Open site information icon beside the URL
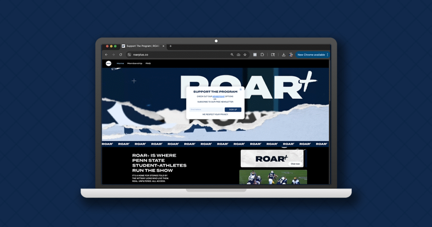Screen dimensions: 432x227 coord(129,54)
